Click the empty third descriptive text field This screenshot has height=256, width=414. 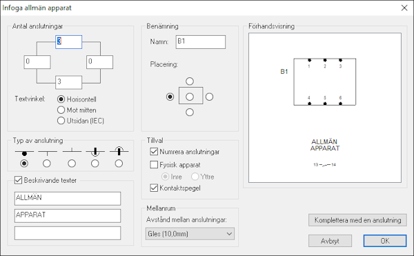tap(68, 233)
